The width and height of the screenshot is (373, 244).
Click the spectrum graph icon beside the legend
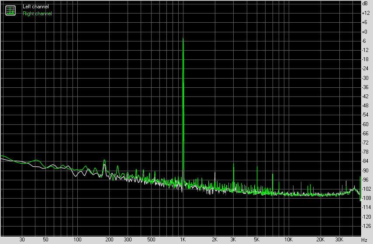click(x=10, y=10)
